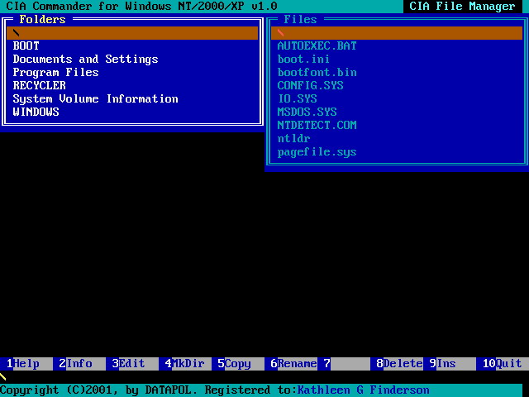The width and height of the screenshot is (529, 397).
Task: Click the 5 Copy function key
Action: [238, 364]
